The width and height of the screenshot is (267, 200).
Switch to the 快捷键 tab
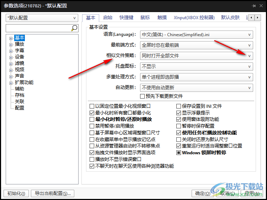126,18
